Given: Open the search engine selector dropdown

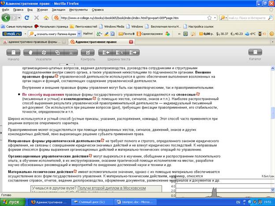Looking at the screenshot, I should 223,18.
